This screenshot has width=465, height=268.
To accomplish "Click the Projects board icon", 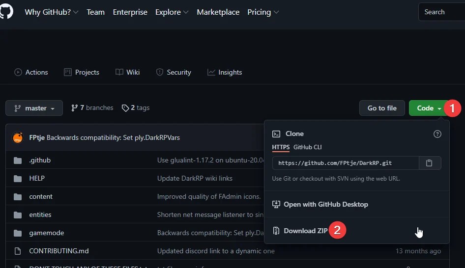I will click(x=68, y=72).
